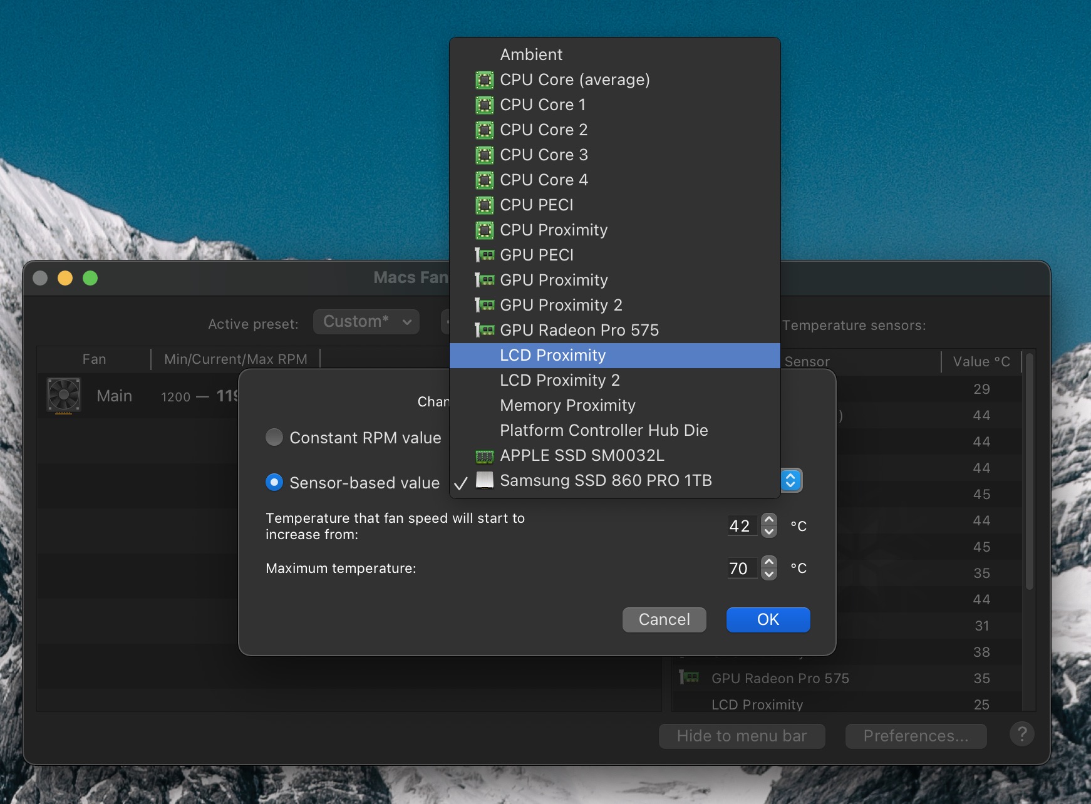Click the chip icon beside CPU Core (average)
The height and width of the screenshot is (804, 1091).
tap(484, 80)
